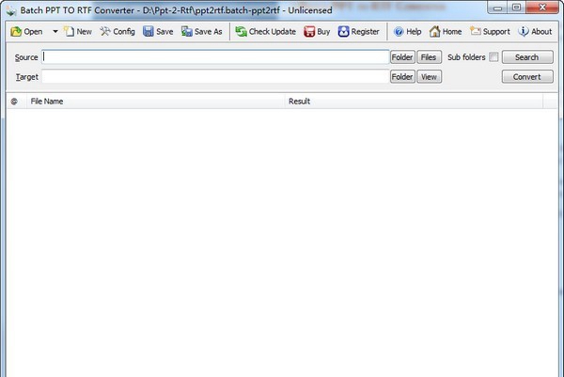Click the application icon in title bar
Screen dimensions: 564x377
coord(11,10)
